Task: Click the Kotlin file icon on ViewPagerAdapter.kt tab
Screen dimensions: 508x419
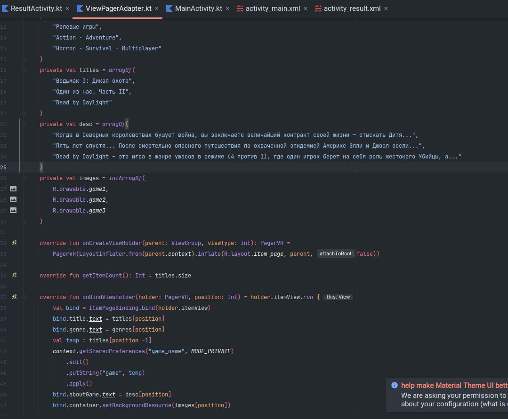Action: tap(80, 8)
